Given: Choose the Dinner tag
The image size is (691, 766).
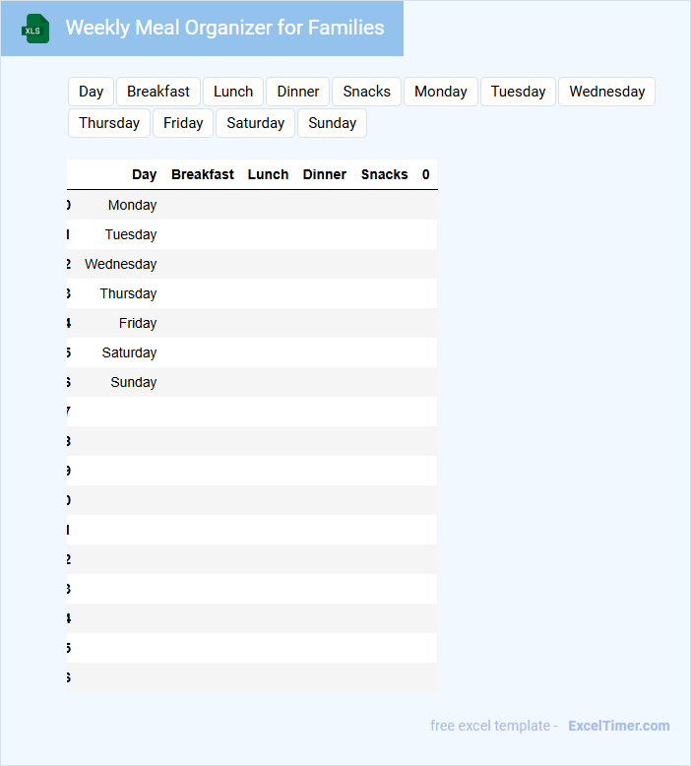Looking at the screenshot, I should click(x=298, y=92).
